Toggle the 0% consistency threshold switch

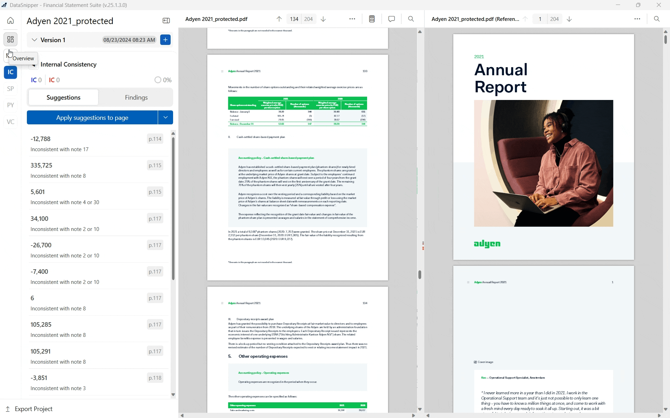(x=158, y=80)
